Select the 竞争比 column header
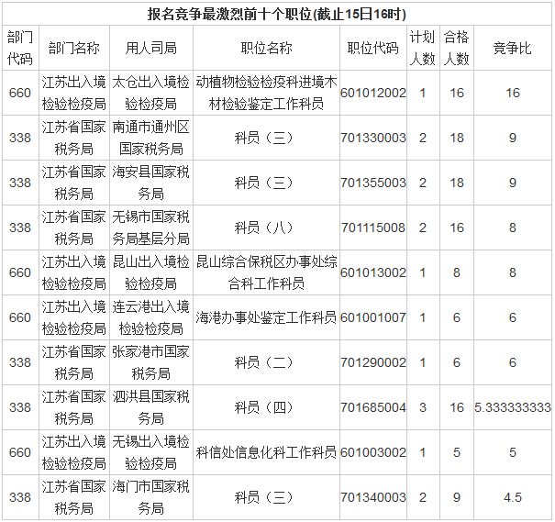The width and height of the screenshot is (555, 522). [x=513, y=48]
